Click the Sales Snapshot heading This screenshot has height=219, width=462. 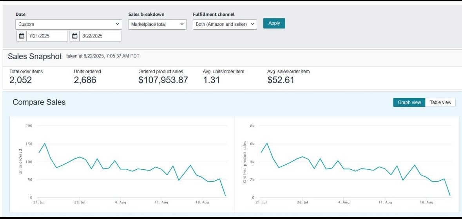(35, 56)
